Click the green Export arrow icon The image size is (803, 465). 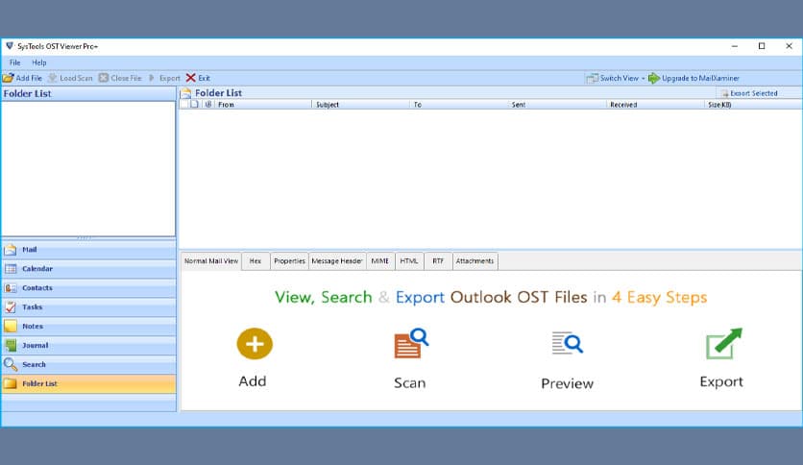[723, 344]
